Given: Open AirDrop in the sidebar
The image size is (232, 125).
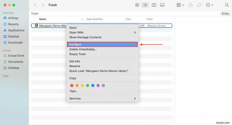Looking at the screenshot, I should click(x=13, y=18).
